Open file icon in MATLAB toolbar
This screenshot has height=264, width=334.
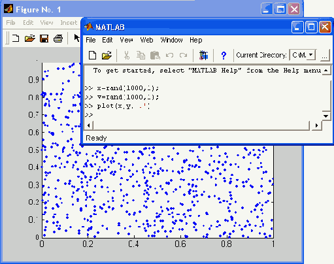pyautogui.click(x=107, y=56)
